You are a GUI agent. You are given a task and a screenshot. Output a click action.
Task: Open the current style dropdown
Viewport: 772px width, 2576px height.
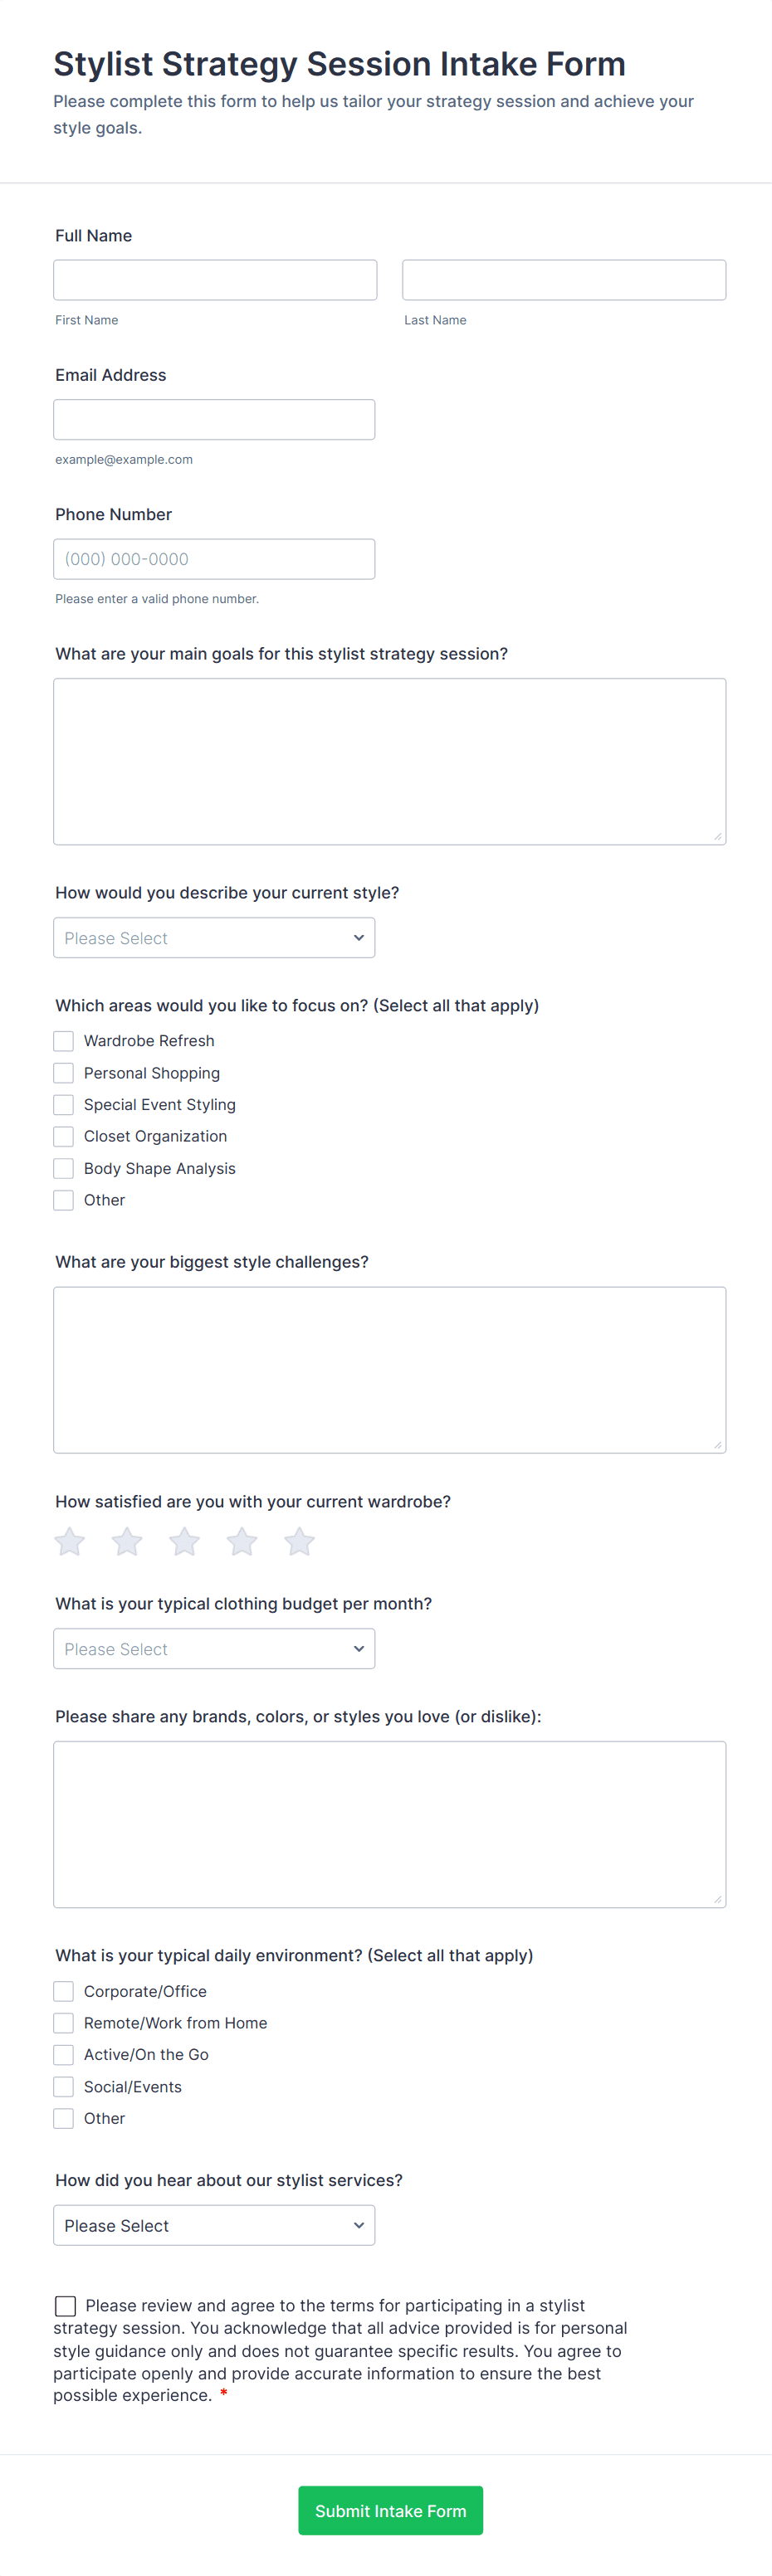pos(214,938)
